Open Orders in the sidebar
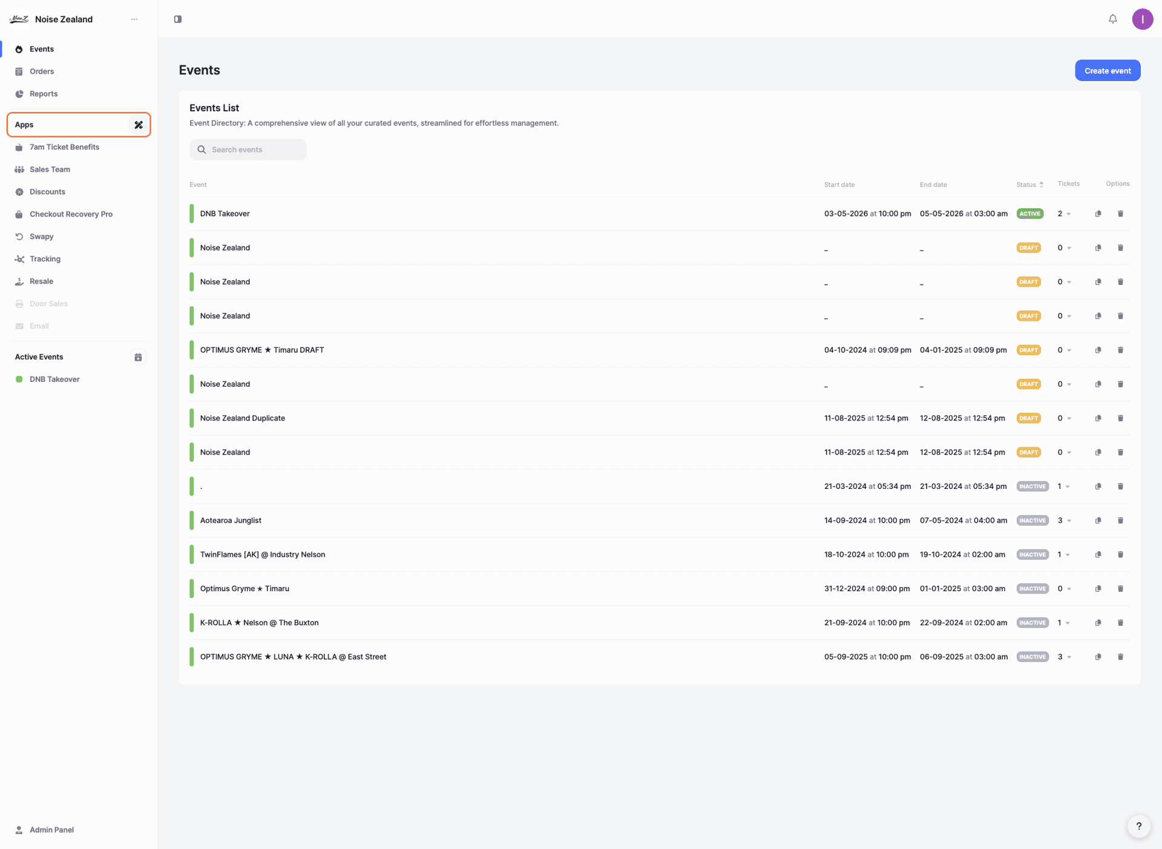The image size is (1162, 849). 42,71
